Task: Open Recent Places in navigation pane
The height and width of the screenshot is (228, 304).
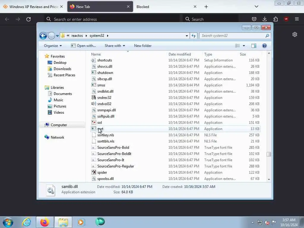Action: coord(64,75)
